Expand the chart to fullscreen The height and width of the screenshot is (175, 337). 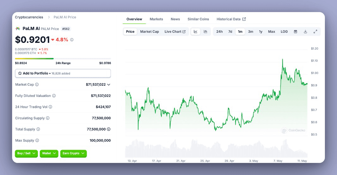tap(315, 32)
